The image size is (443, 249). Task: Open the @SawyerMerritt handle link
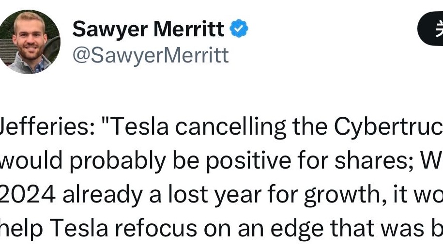[x=151, y=56]
